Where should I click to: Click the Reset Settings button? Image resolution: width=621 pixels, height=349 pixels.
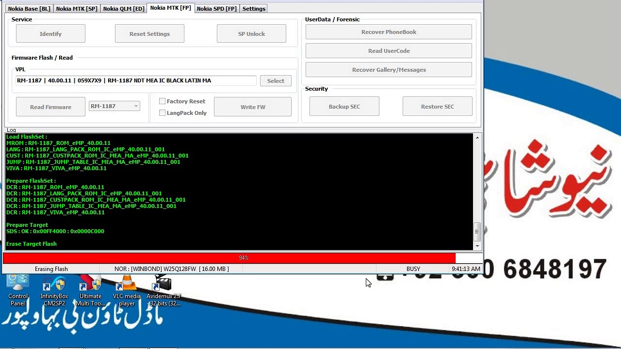[x=149, y=34]
